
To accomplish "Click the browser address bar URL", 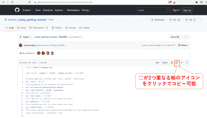I will [65, 2].
